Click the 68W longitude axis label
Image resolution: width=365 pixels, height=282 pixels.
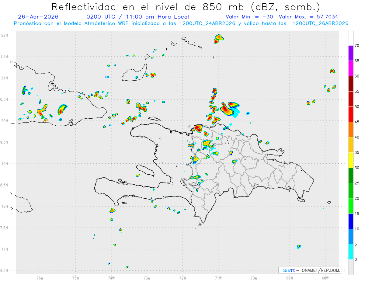coord(325,277)
